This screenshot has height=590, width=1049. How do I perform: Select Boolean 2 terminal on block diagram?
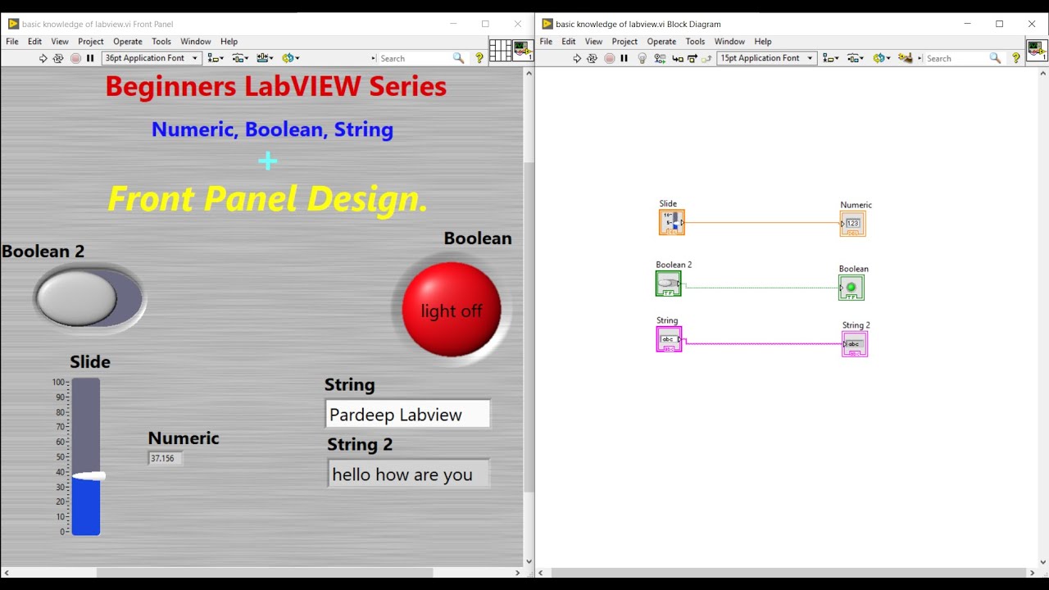click(x=669, y=284)
